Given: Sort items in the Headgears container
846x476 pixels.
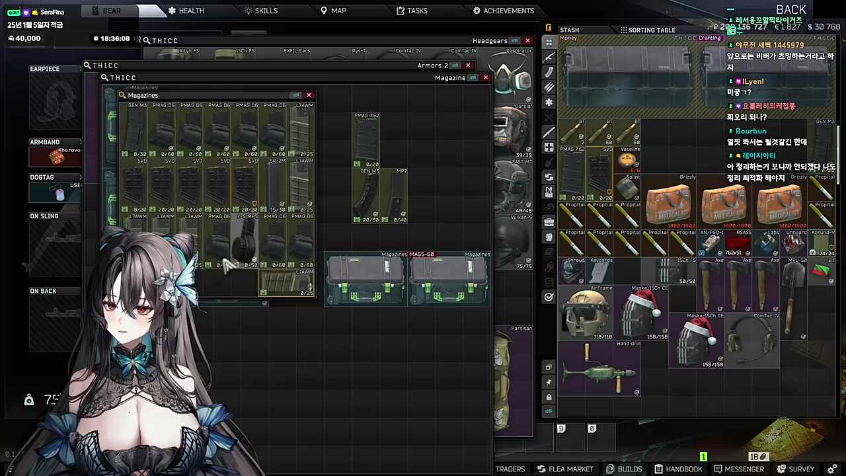Looking at the screenshot, I should coord(515,41).
